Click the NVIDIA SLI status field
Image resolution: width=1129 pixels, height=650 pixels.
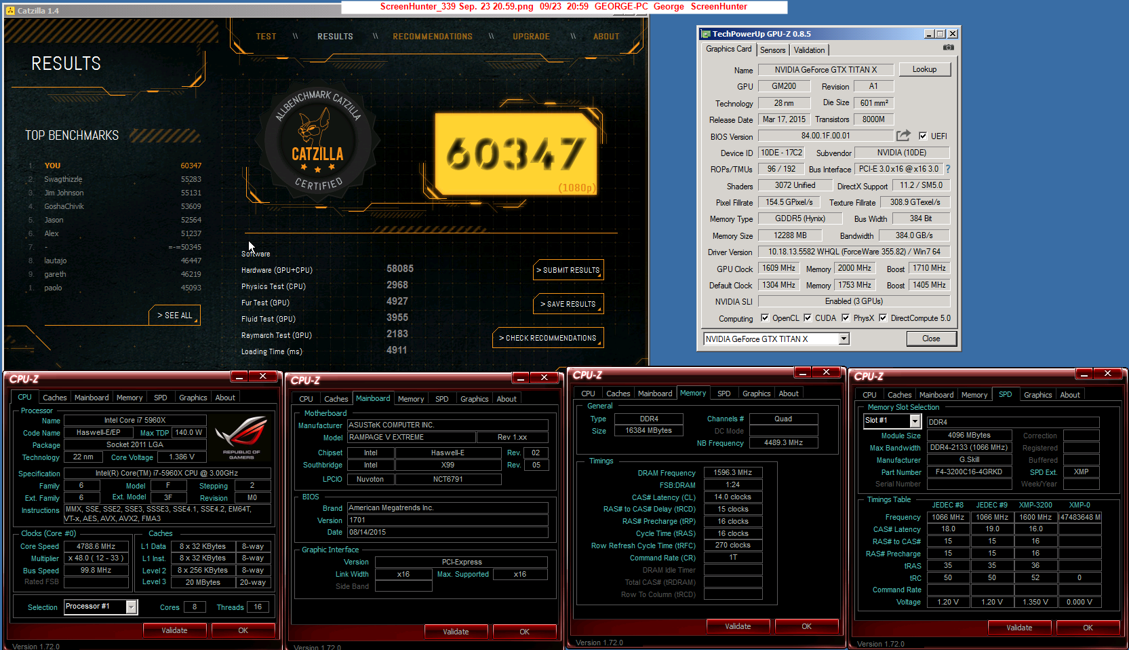coord(854,301)
